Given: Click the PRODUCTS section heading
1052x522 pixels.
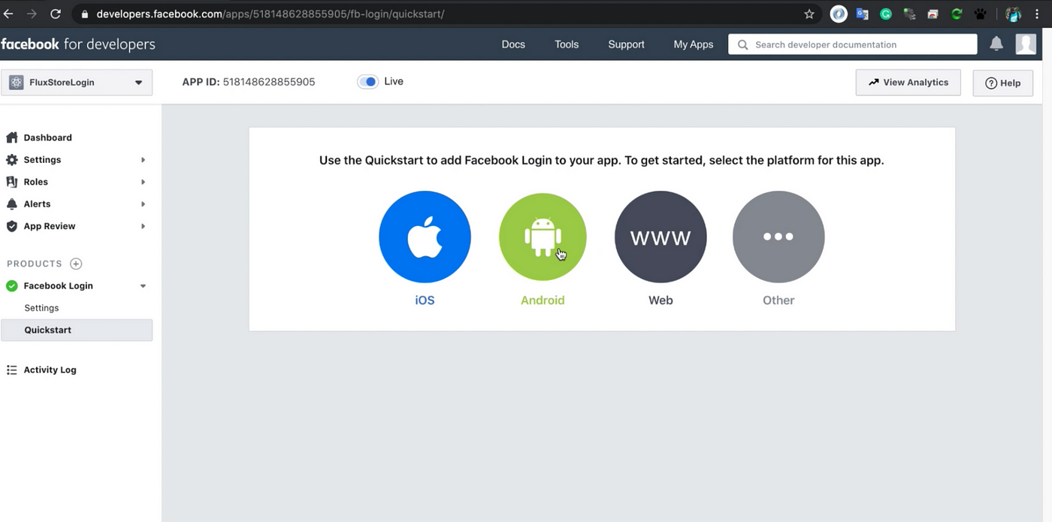Looking at the screenshot, I should [x=35, y=264].
